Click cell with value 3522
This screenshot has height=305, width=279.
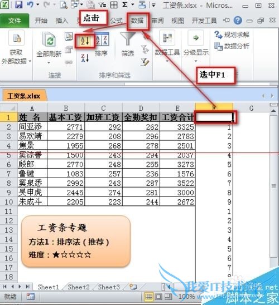click(x=177, y=183)
